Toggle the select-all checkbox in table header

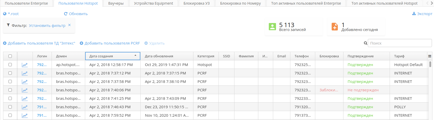[x=10, y=56]
